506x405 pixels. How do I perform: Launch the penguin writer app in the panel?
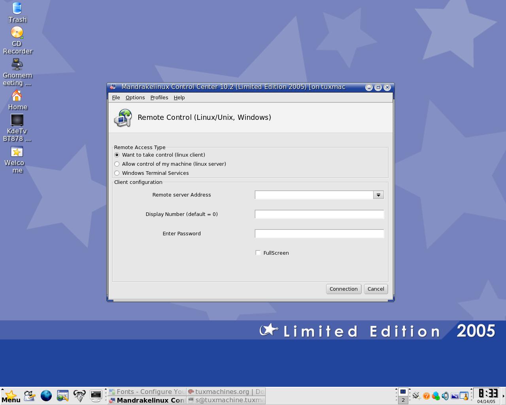click(x=30, y=396)
